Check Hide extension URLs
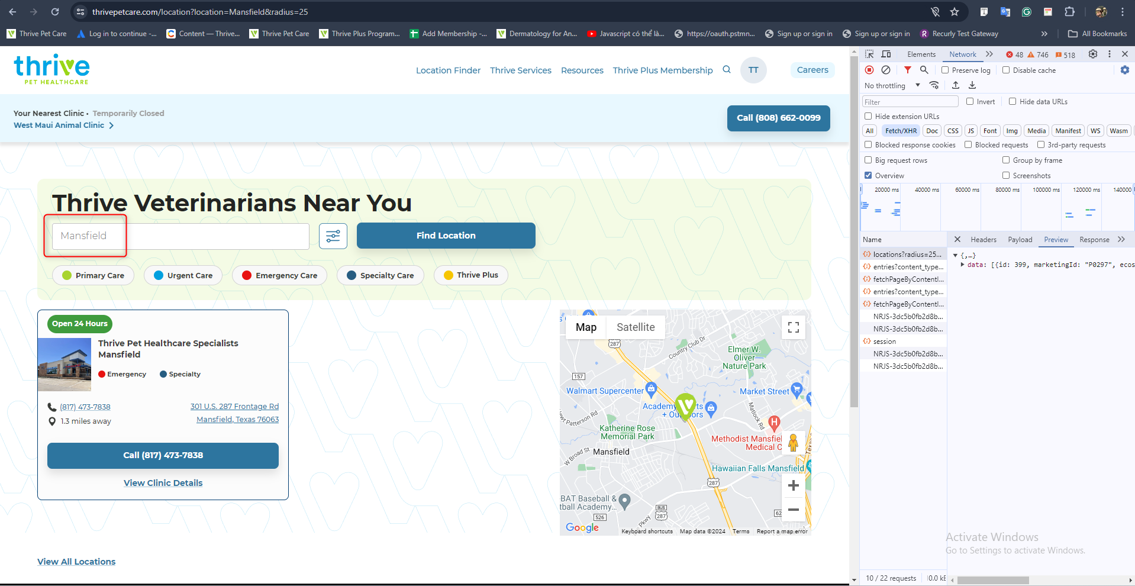The width and height of the screenshot is (1135, 586). coord(868,116)
